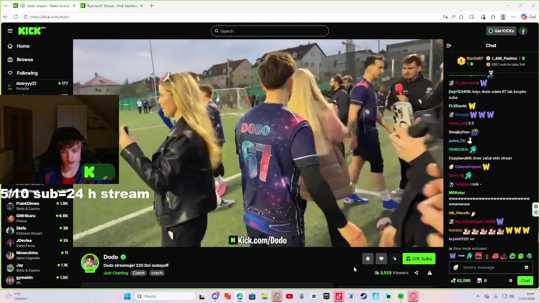Viewport: 540px width, 303px height.
Task: Open a new browser tab
Action: (151, 5)
